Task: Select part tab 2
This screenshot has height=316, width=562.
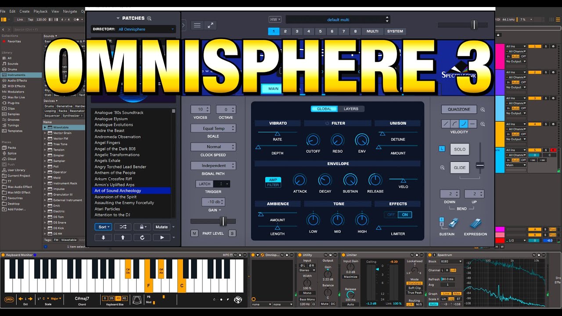Action: (285, 31)
